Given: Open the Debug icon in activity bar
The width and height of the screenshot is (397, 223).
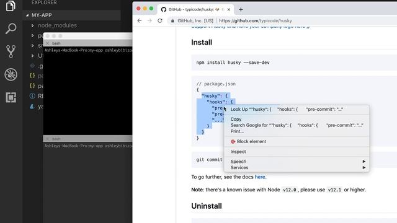Looking at the screenshot, I should (11, 74).
